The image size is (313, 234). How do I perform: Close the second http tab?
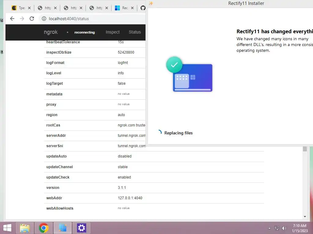tap(55, 8)
